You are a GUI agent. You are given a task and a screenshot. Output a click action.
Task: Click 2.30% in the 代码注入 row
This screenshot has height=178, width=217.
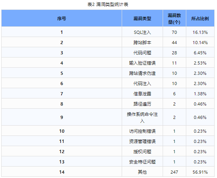(200, 83)
